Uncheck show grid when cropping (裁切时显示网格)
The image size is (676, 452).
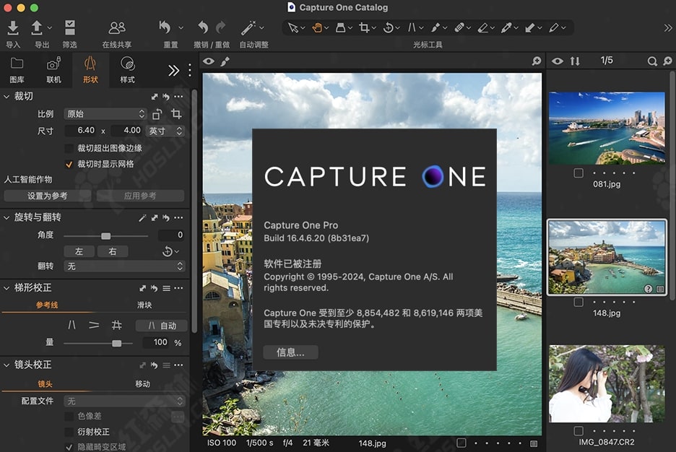[69, 164]
